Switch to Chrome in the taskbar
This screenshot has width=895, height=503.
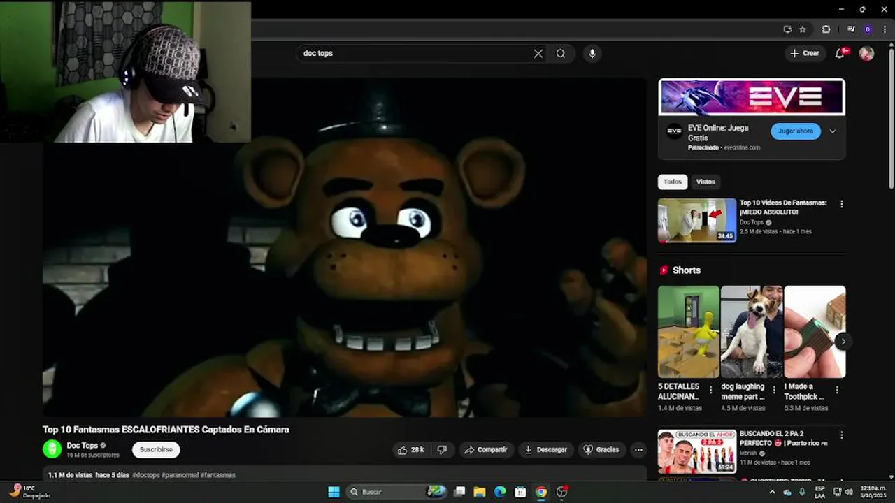(540, 492)
